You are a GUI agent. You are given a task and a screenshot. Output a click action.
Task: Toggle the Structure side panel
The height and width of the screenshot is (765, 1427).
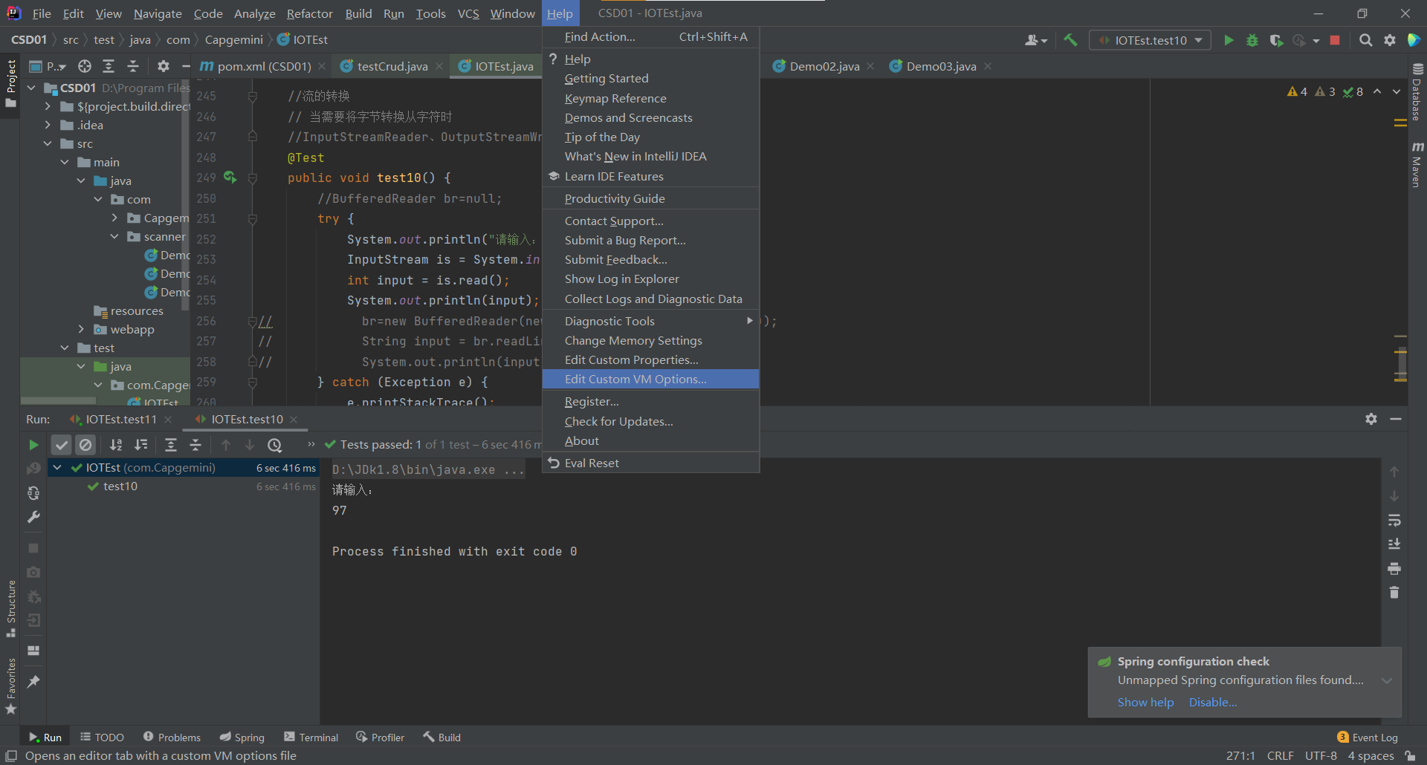pos(11,608)
